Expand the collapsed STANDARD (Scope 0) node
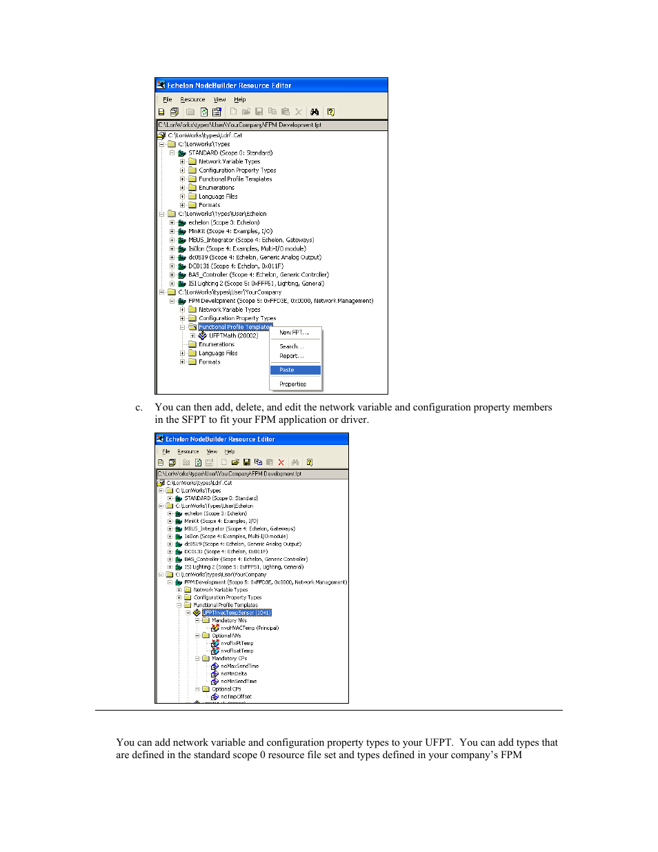 pyautogui.click(x=170, y=498)
